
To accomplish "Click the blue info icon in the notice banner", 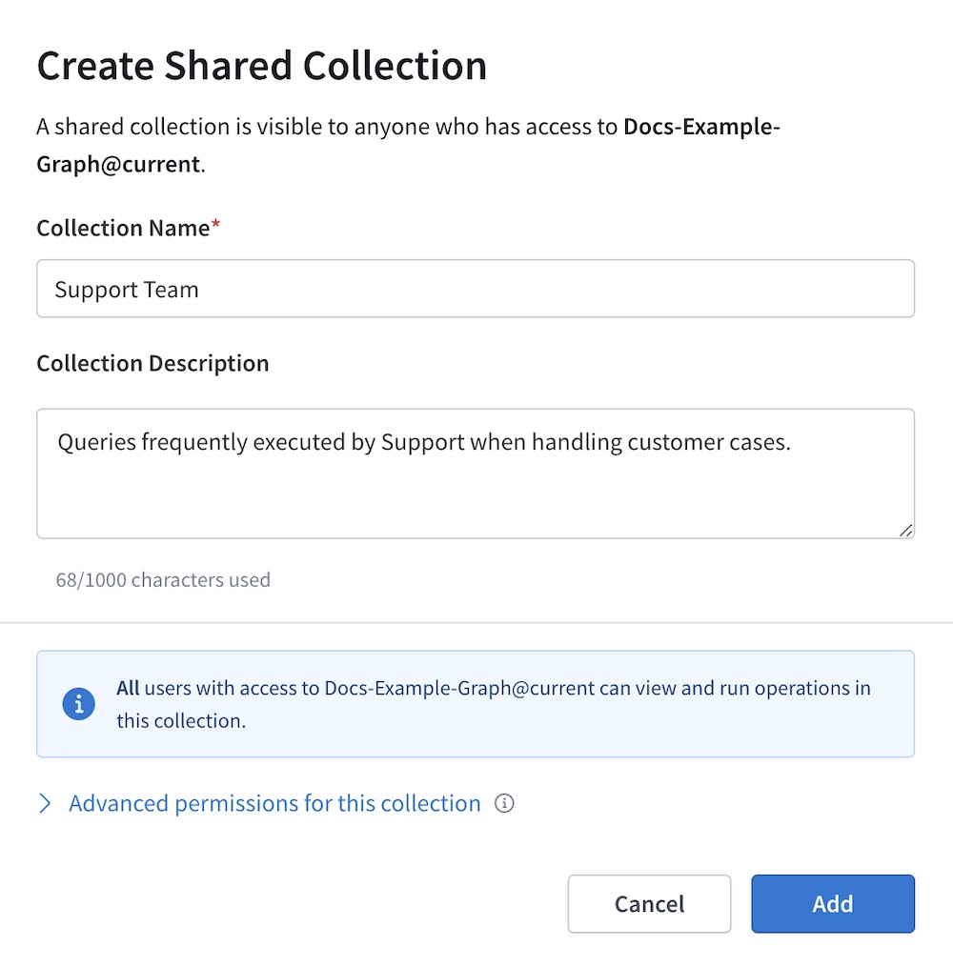I will tap(79, 704).
